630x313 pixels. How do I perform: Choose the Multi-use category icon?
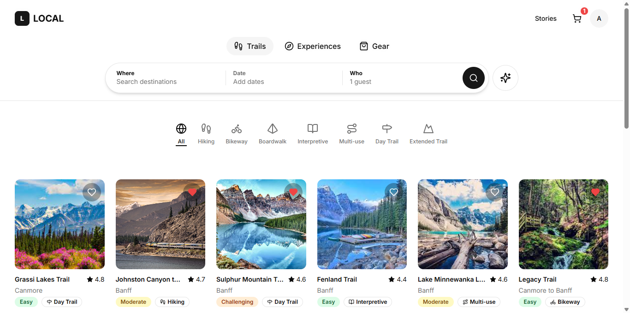tap(352, 129)
